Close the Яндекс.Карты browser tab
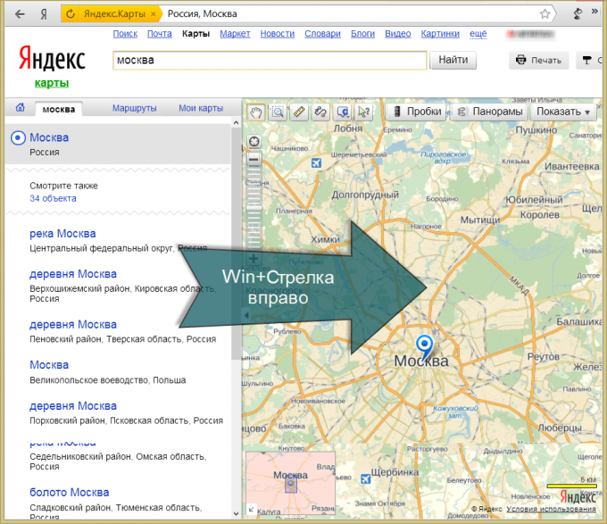Screen dimensions: 607x524 [154, 14]
